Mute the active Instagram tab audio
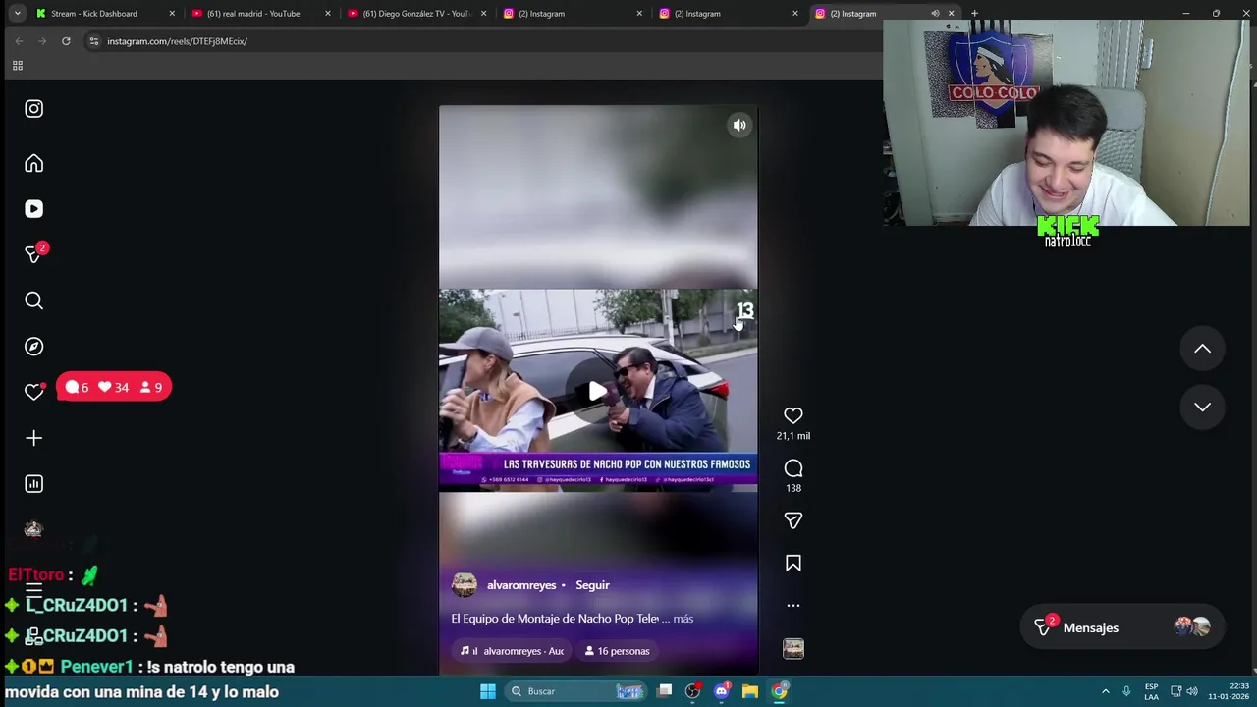1257x707 pixels. point(935,14)
